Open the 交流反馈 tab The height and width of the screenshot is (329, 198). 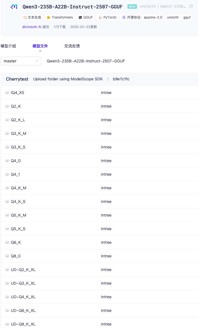coord(72,46)
